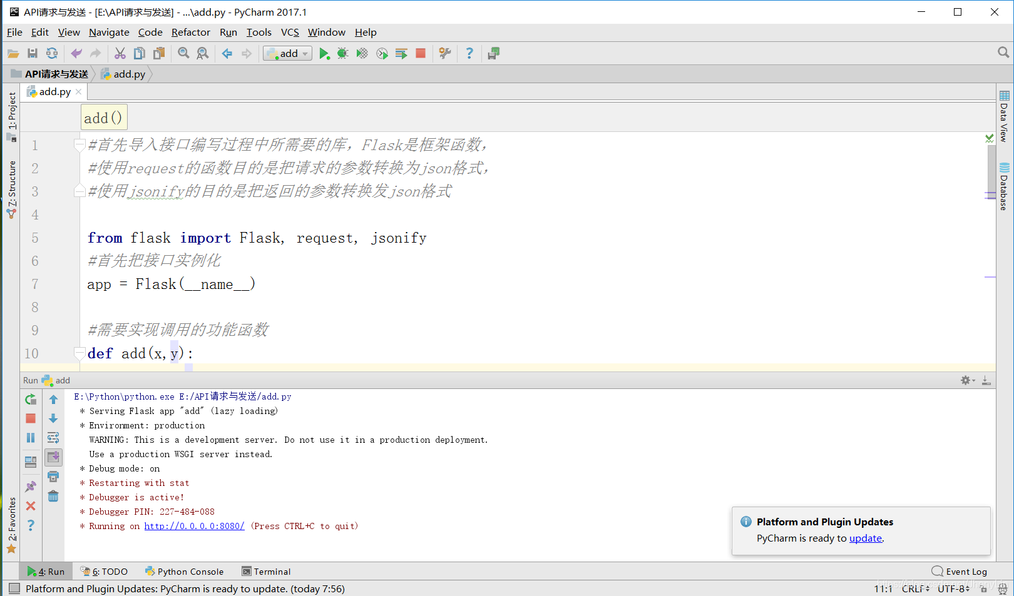The height and width of the screenshot is (596, 1014).
Task: Run add with green play button
Action: (324, 54)
